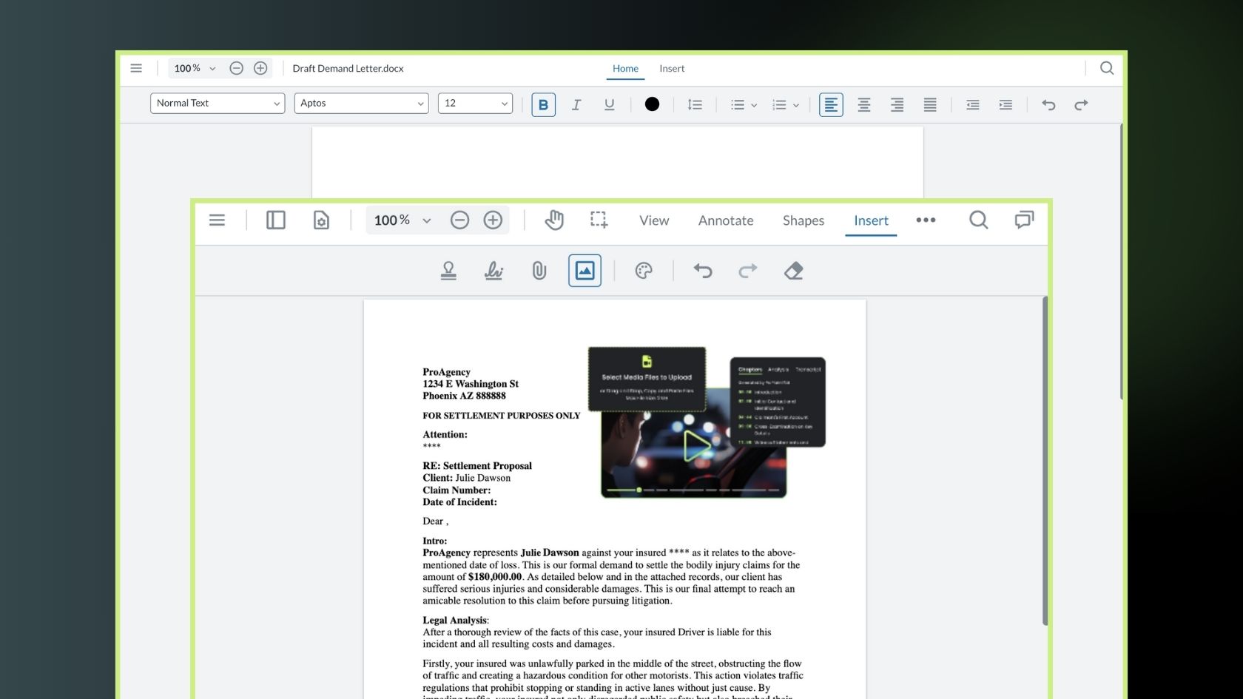The image size is (1243, 699).
Task: Undo in the docx editor toolbar
Action: 1048,104
